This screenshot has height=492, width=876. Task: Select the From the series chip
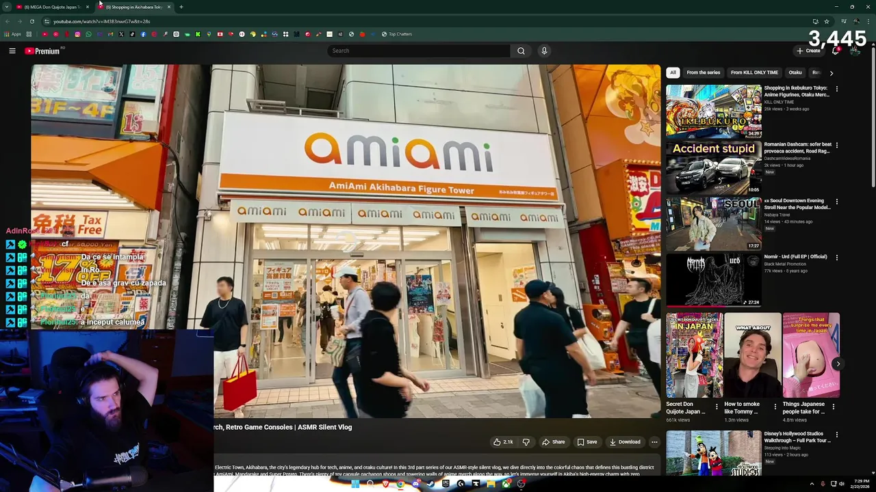pyautogui.click(x=704, y=72)
